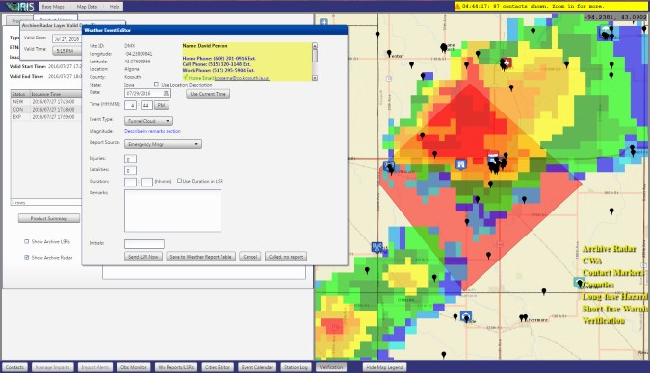Open the Event Type Funnel Cloud dropdown
650x373 pixels.
(x=148, y=121)
